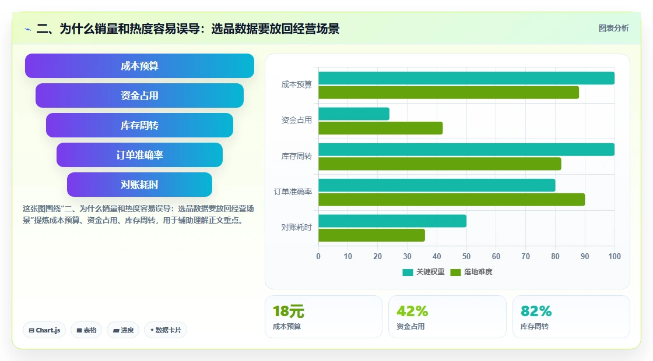Click the 资金占用 y-axis label
Image resolution: width=653 pixels, height=361 pixels.
coord(297,120)
